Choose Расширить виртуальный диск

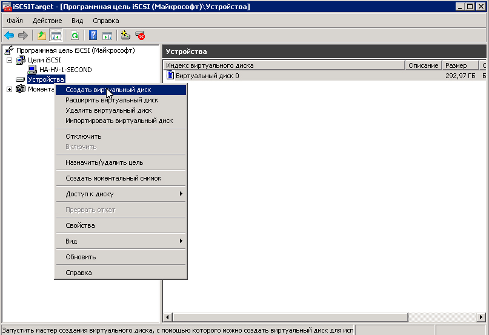(x=121, y=100)
